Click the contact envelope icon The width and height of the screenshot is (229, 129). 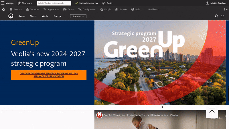(222, 16)
